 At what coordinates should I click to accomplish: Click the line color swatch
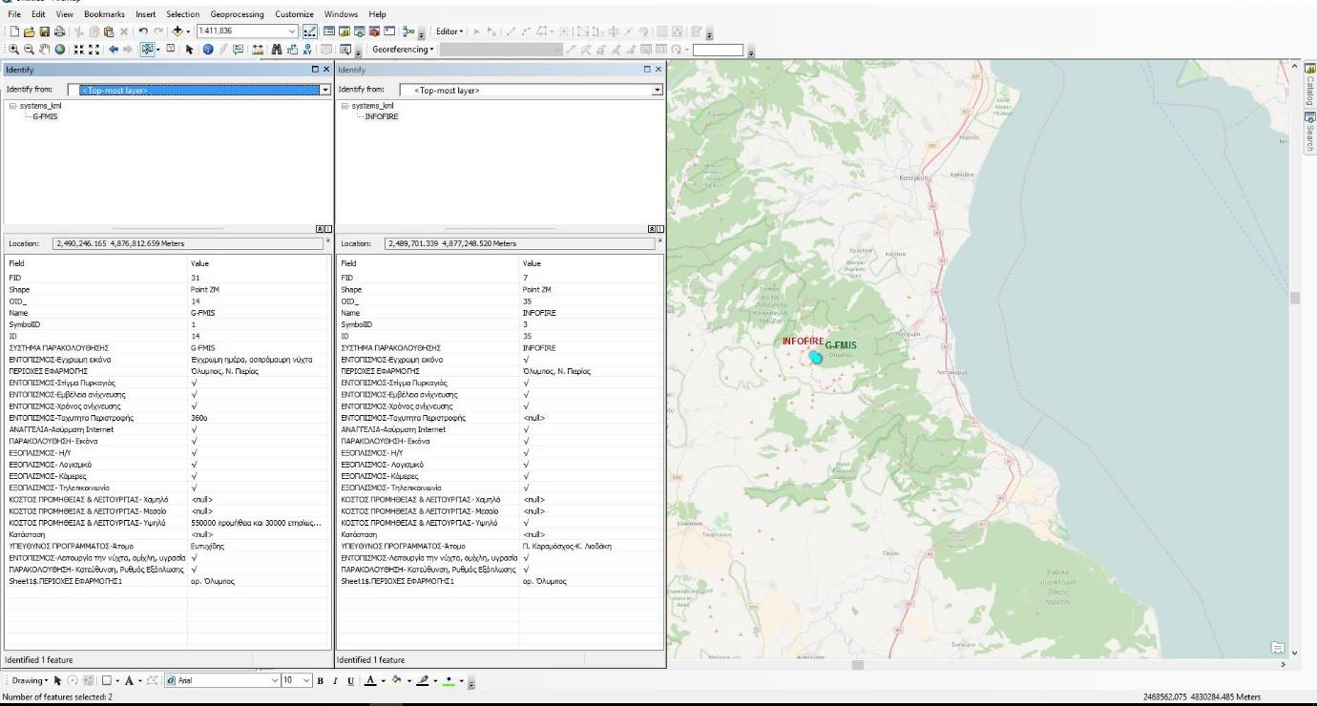click(x=423, y=680)
